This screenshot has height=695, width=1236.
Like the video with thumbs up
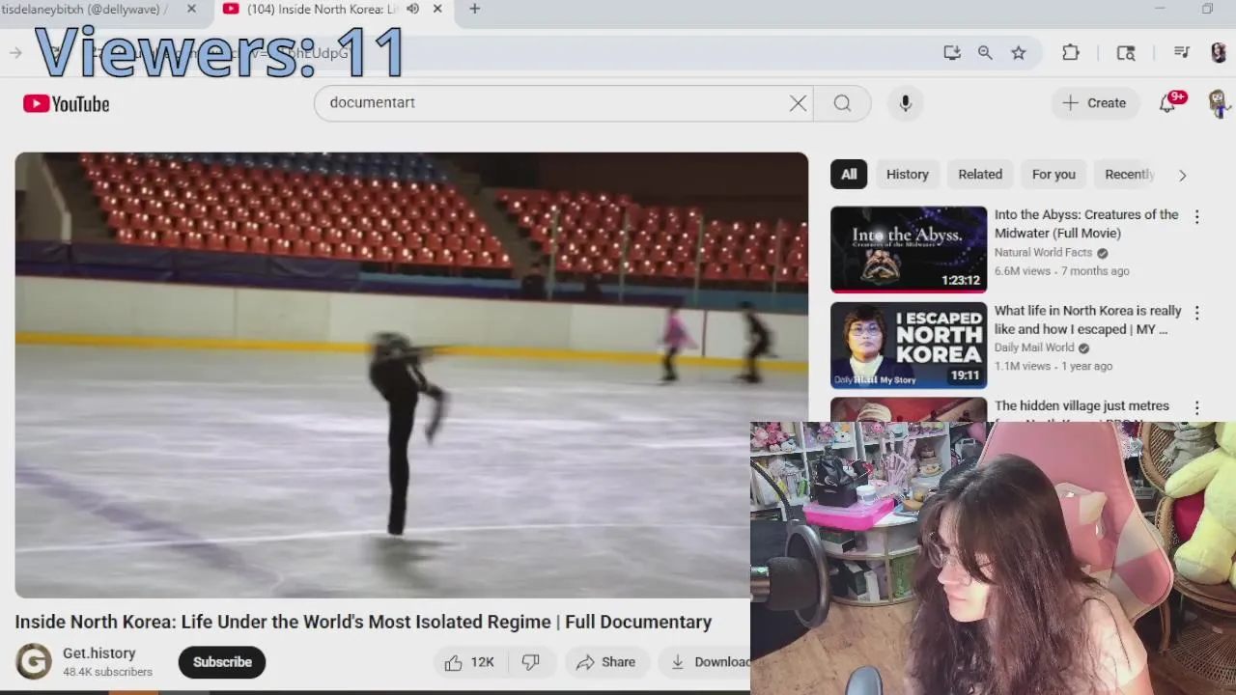coord(469,662)
